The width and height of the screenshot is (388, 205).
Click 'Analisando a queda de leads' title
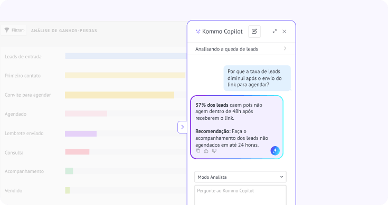coord(226,49)
